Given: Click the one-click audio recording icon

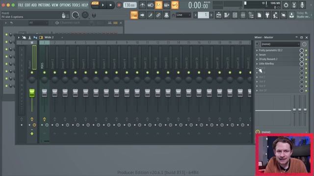Looking at the screenshot, I should pos(284,15).
